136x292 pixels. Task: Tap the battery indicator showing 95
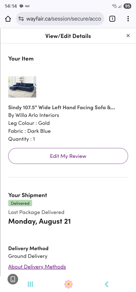127,6
